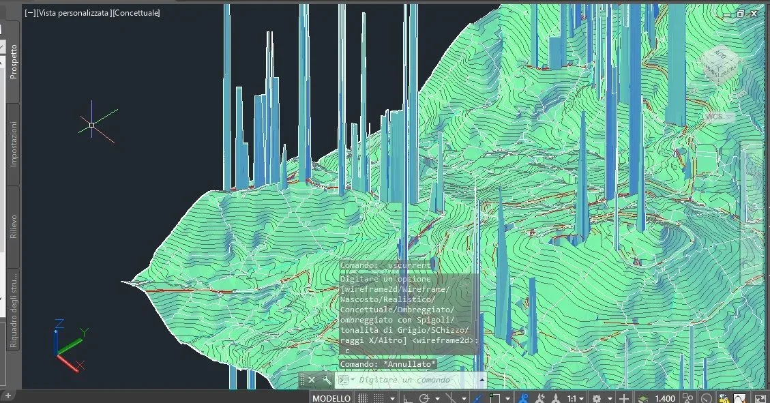Click the warning notification icon in status bar
The height and width of the screenshot is (403, 770).
tap(724, 398)
